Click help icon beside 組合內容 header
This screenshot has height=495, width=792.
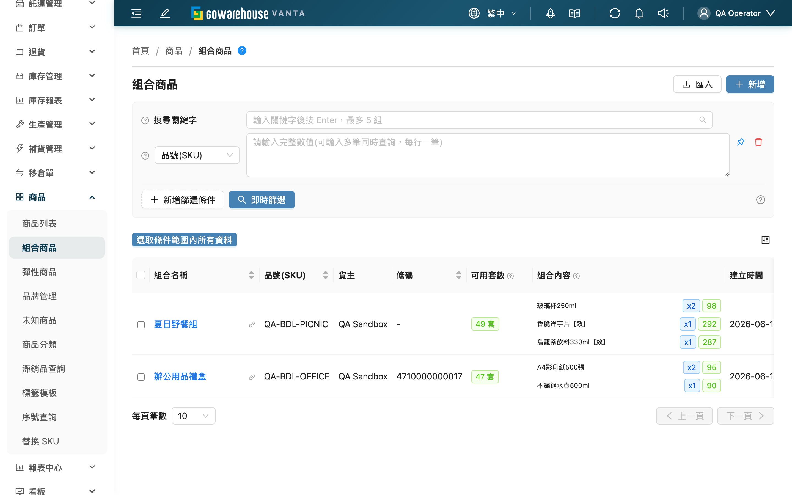[x=576, y=276]
